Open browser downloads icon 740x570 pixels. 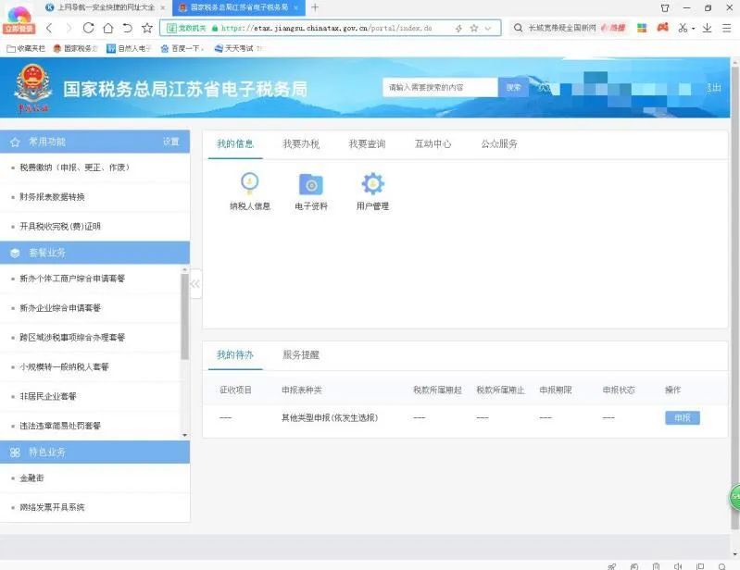pos(707,28)
